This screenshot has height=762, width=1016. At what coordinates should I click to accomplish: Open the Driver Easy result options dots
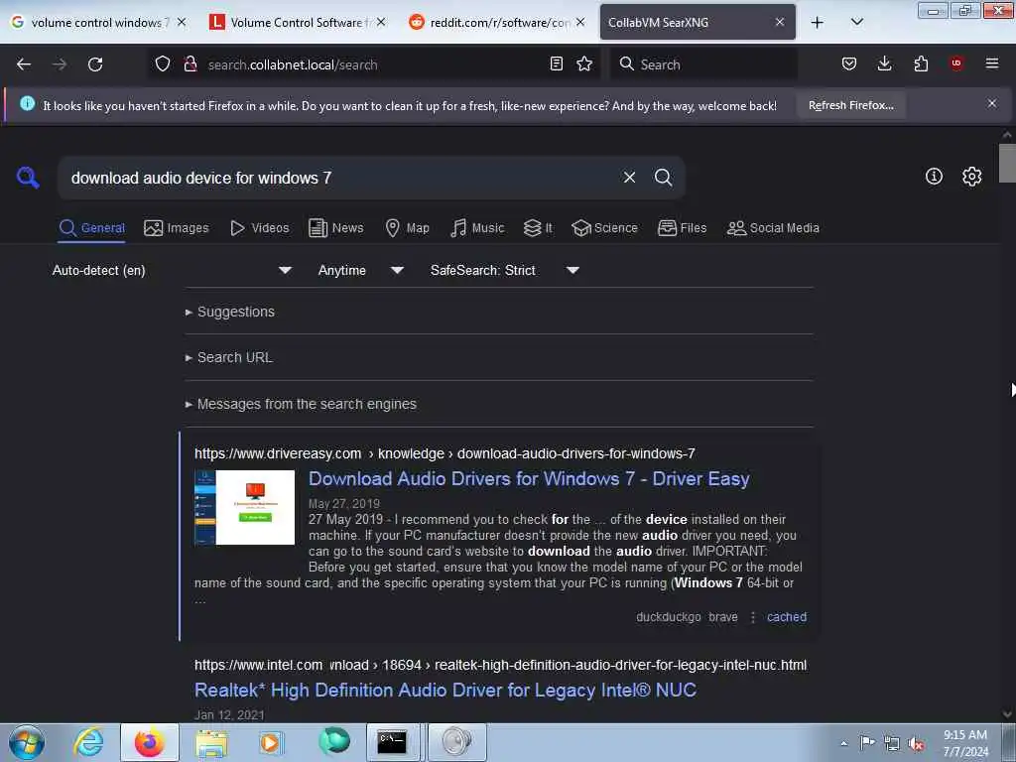click(752, 617)
